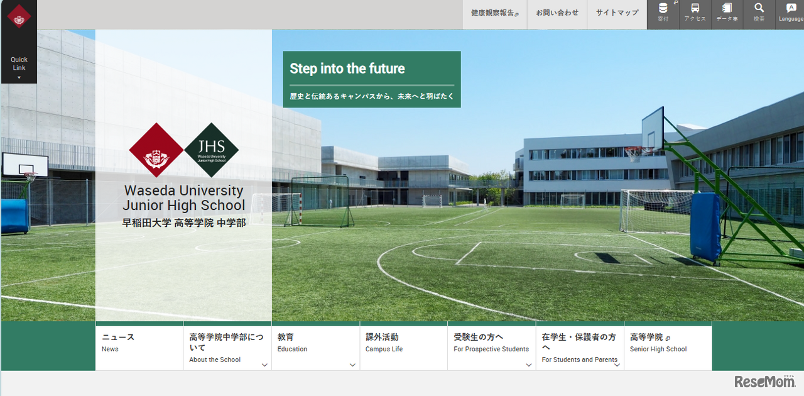
Task: Open the データ集 documents icon
Action: (x=727, y=13)
